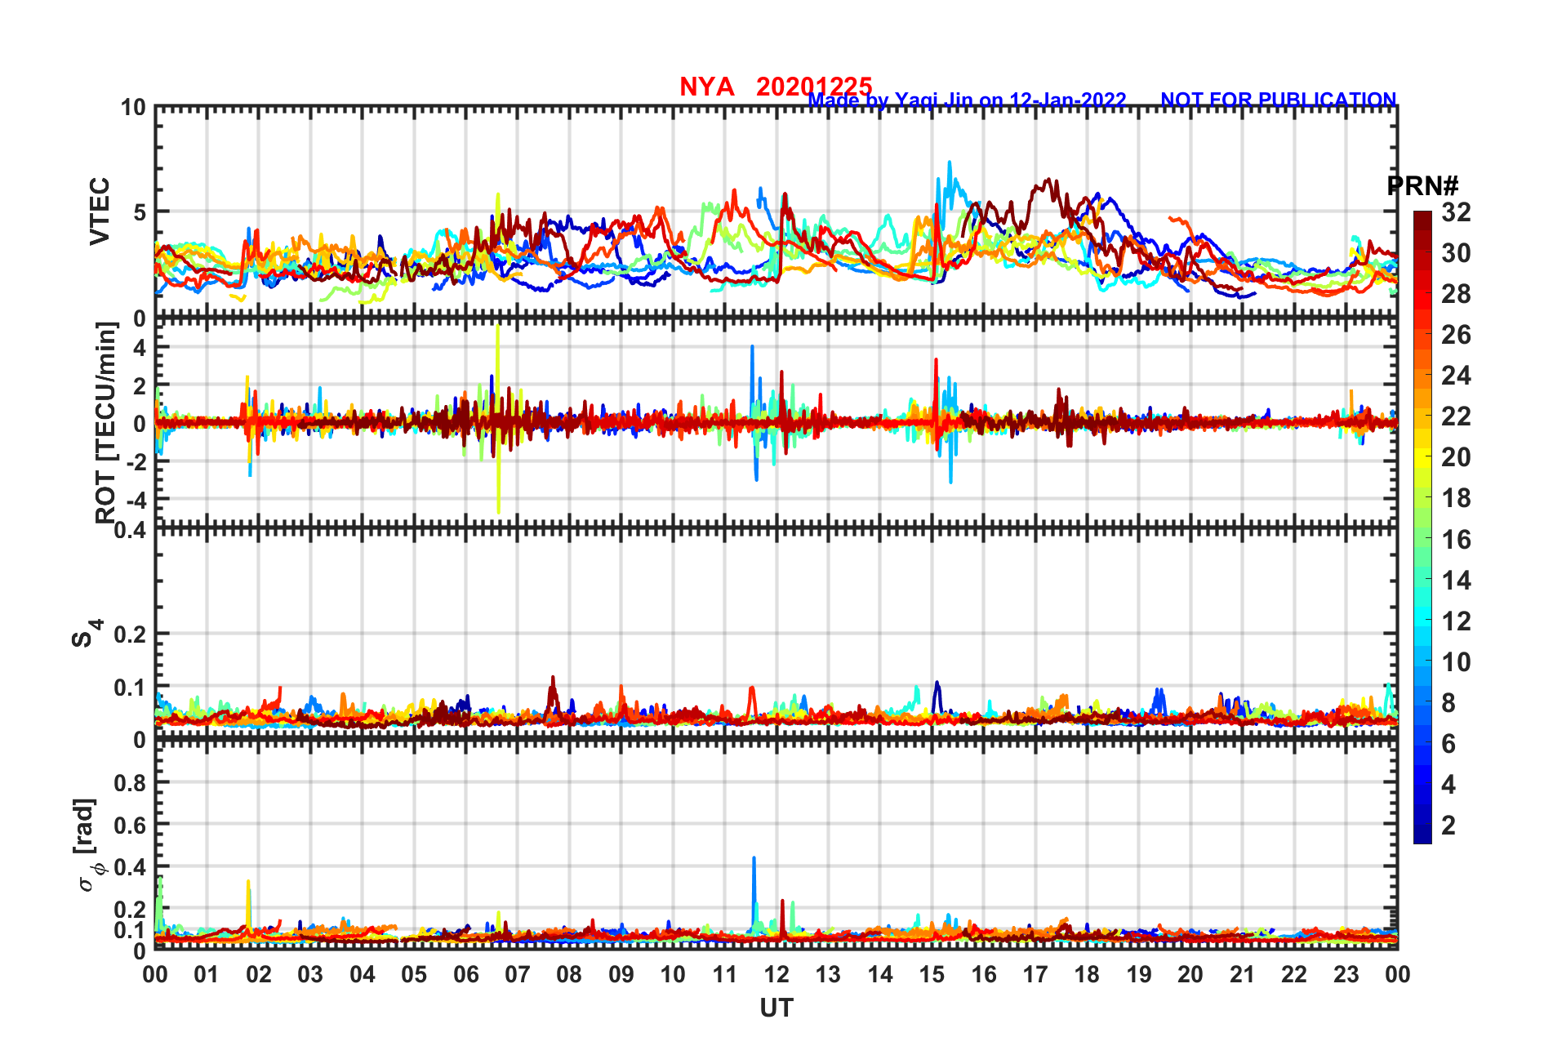Click the colorbar tick label '6'
This screenshot has height=1055, width=1553.
pyautogui.click(x=1448, y=743)
